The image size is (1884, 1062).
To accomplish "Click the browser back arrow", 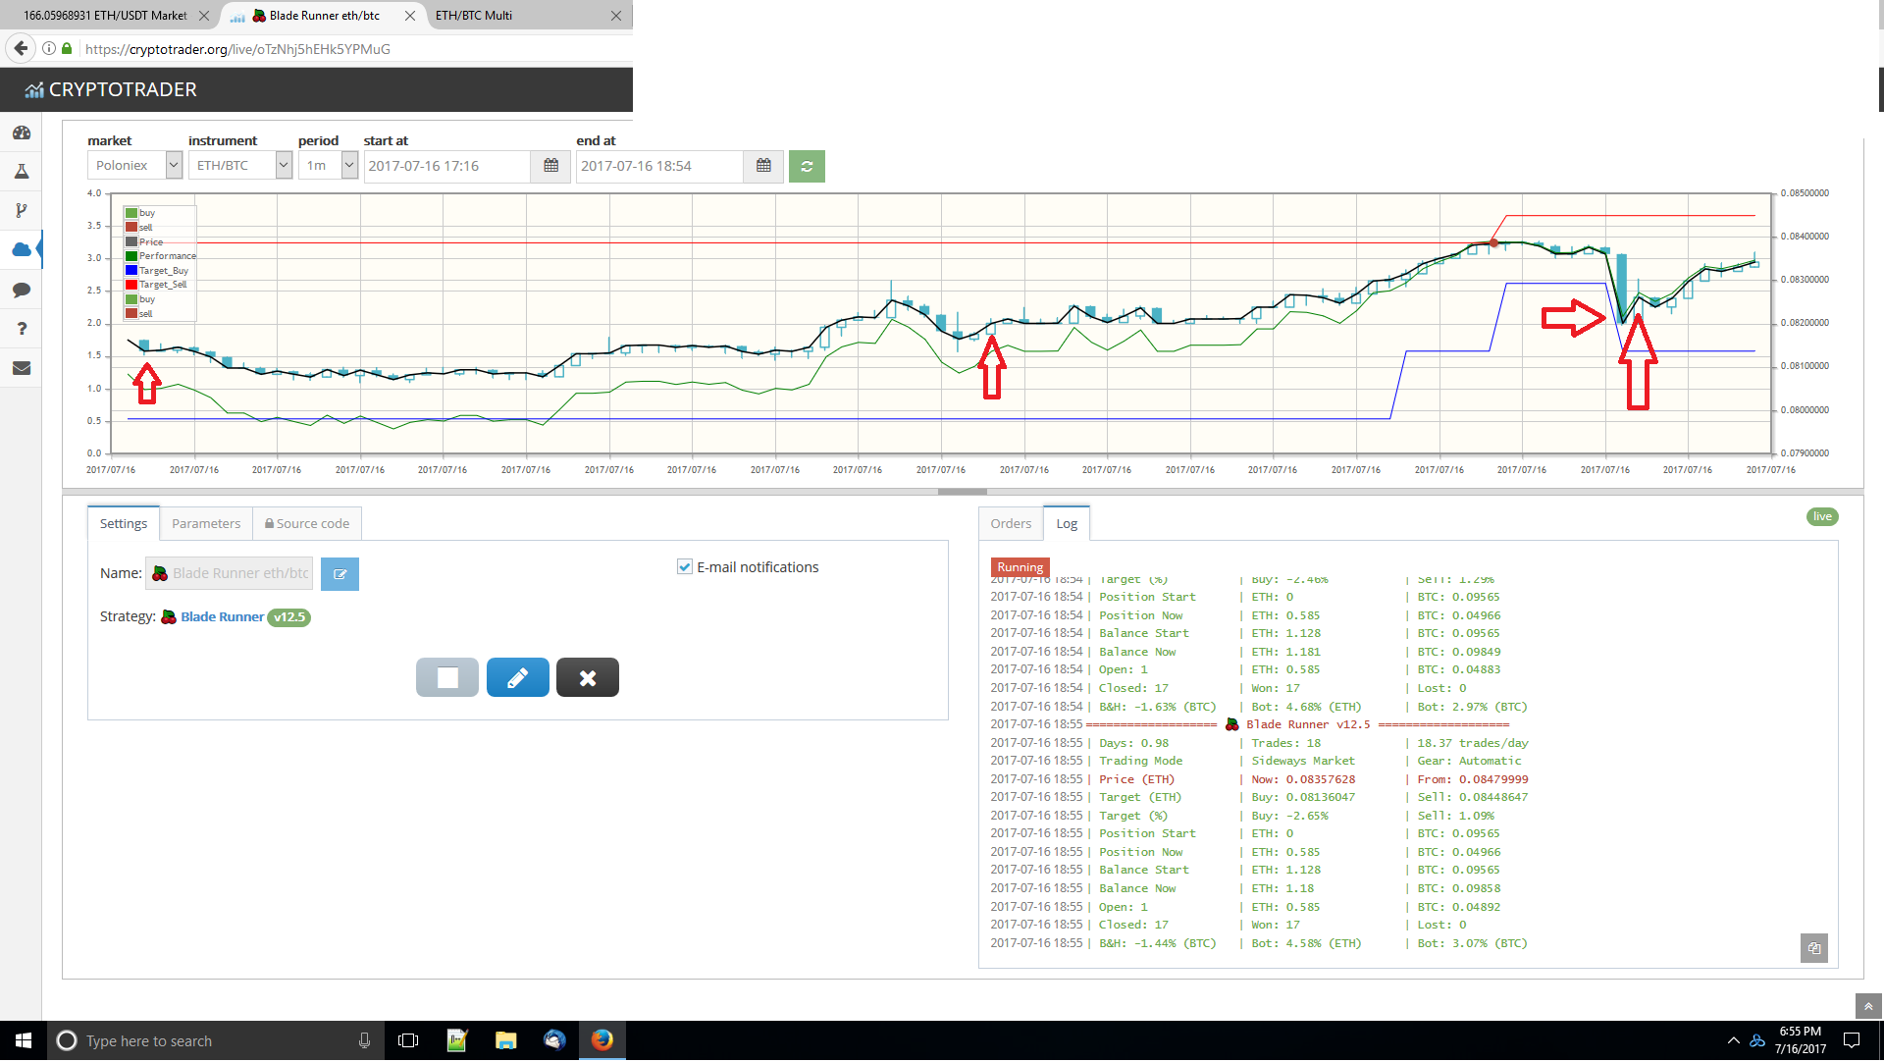I will [21, 48].
